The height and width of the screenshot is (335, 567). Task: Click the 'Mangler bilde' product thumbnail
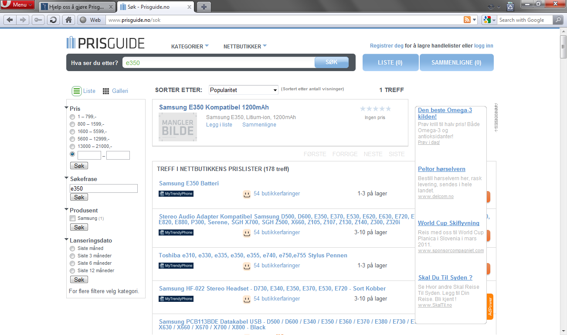click(178, 127)
